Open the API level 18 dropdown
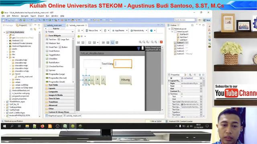The width and height of the screenshot is (257, 144). click(x=82, y=36)
